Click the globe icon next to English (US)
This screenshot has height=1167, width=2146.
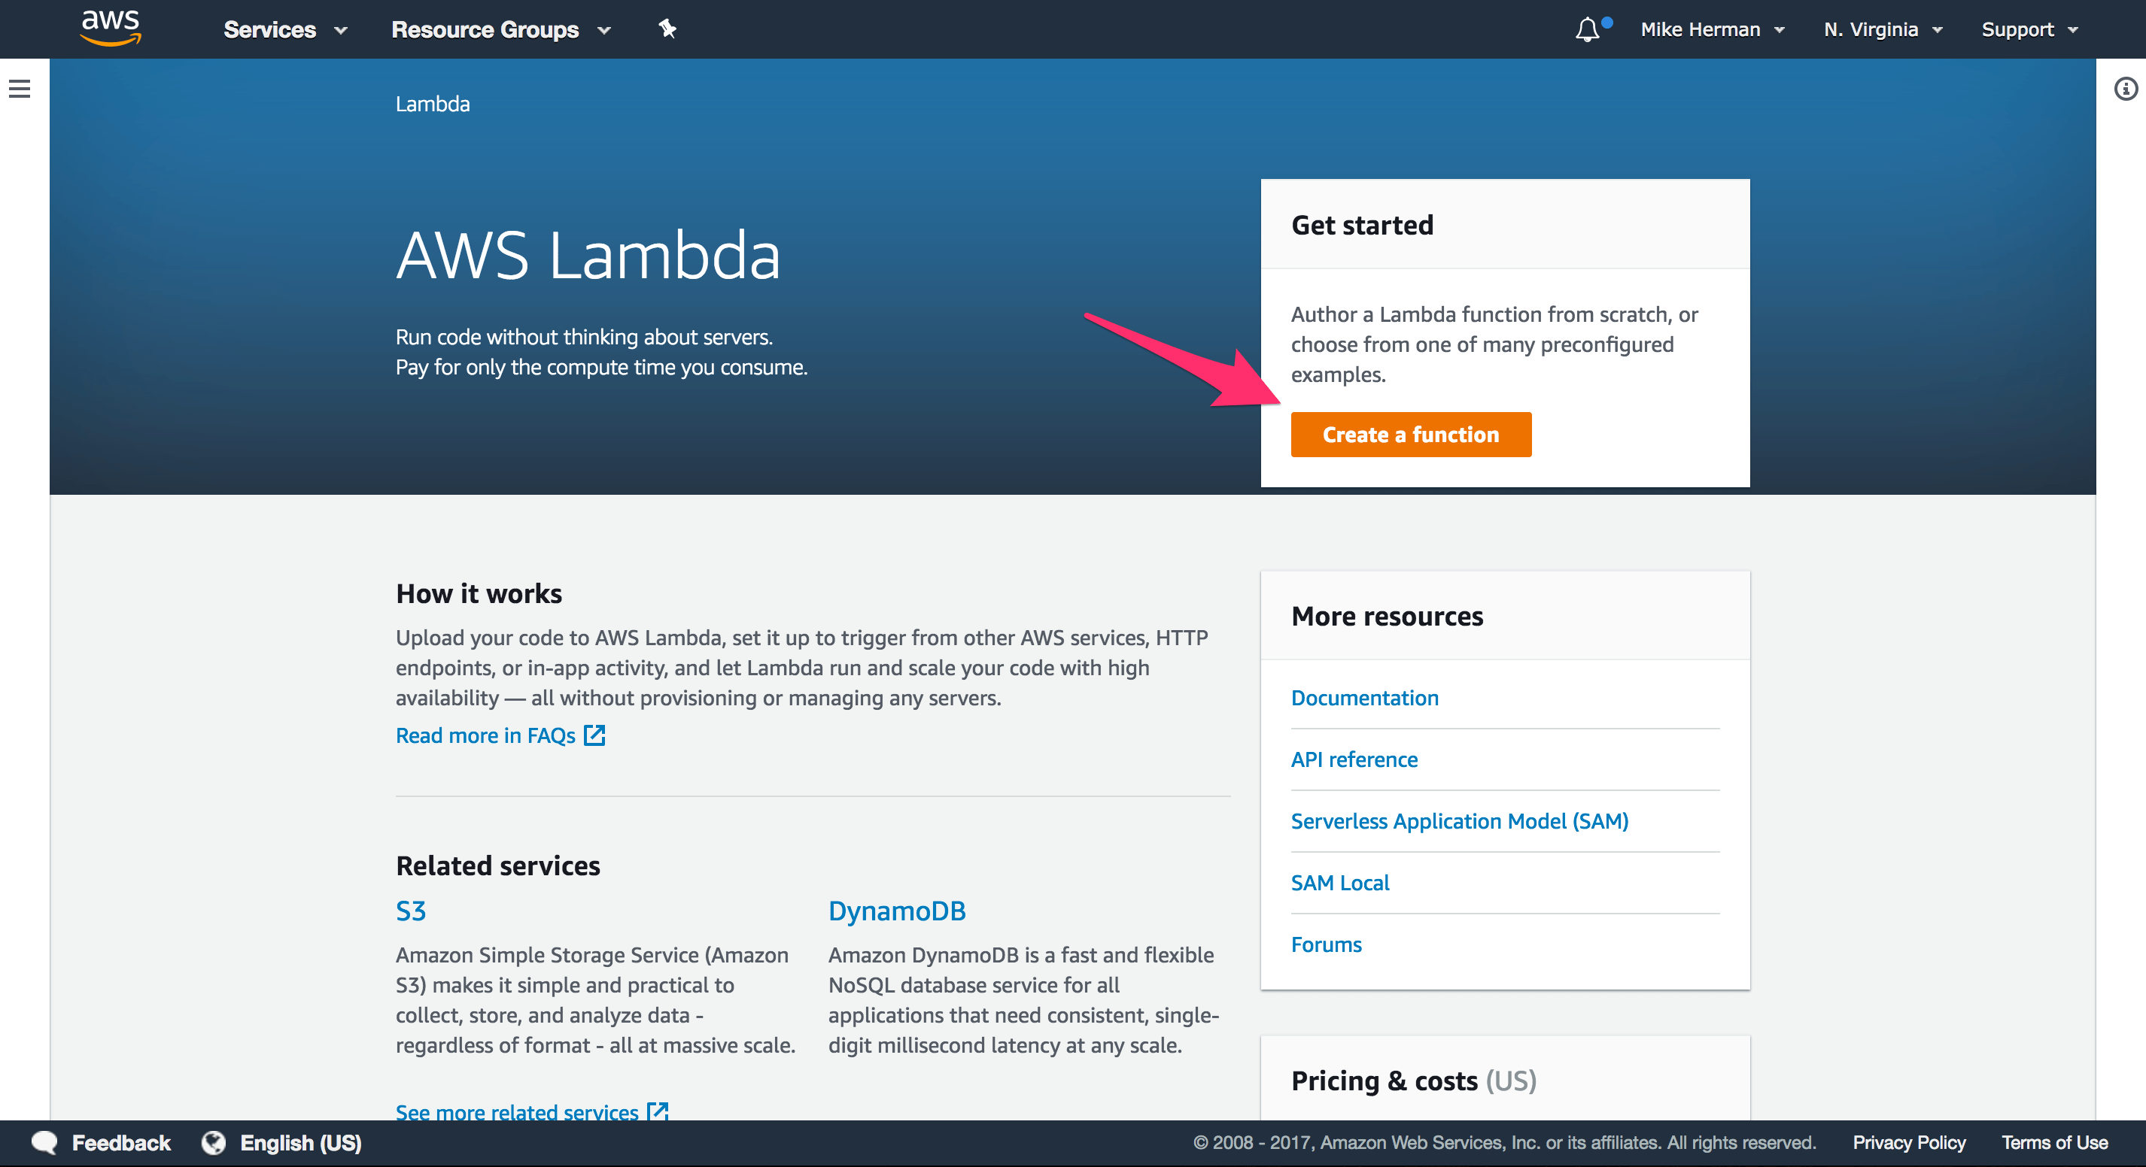pos(214,1143)
